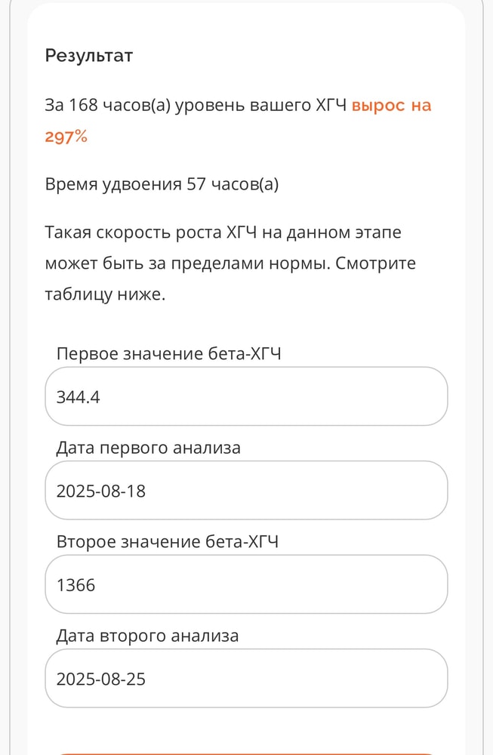Select the first analysis date field 2025-08-18

coord(246,491)
